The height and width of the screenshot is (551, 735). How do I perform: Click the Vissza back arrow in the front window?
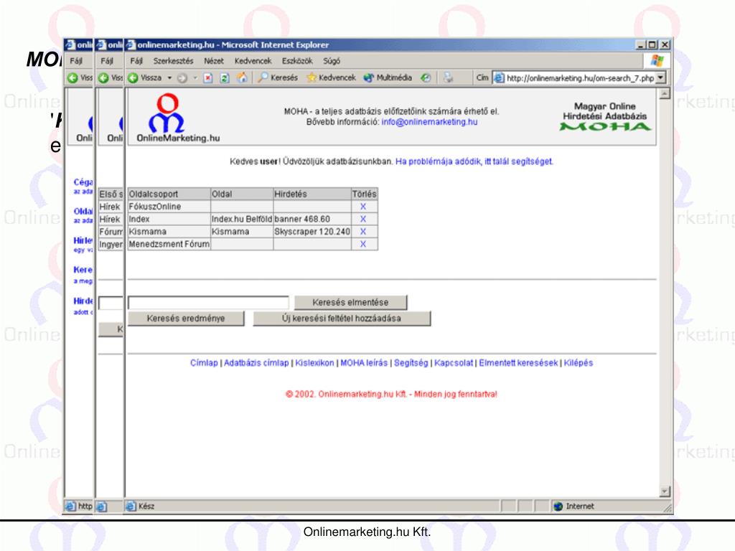133,77
